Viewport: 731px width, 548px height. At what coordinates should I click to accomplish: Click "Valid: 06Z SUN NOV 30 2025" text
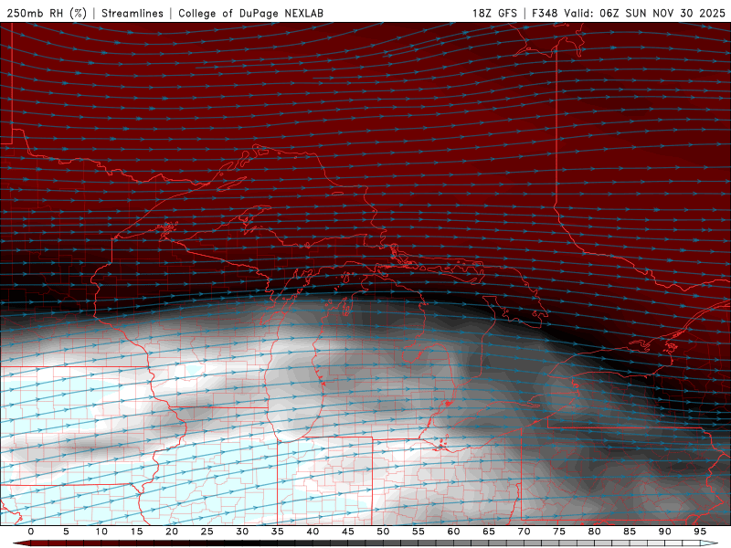(x=644, y=13)
